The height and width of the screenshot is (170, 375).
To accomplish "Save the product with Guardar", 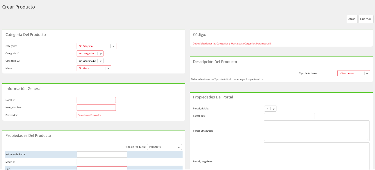I will click(x=366, y=19).
